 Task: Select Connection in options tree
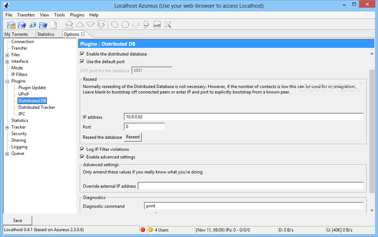(23, 42)
